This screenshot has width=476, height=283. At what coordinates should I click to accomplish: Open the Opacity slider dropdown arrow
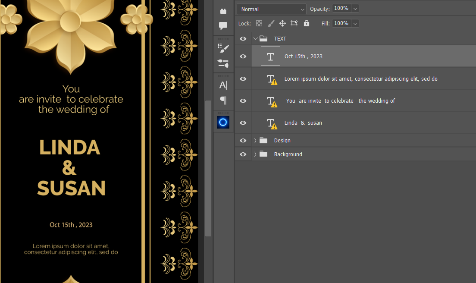[355, 9]
